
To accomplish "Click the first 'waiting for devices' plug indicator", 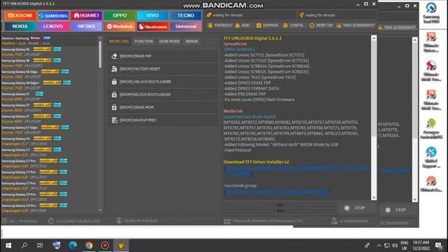I will click(209, 15).
